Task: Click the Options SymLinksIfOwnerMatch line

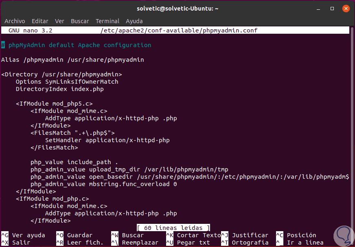Action: [67, 82]
